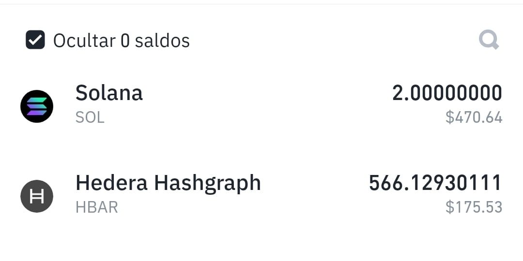Select the Solana asset name
The width and height of the screenshot is (523, 261).
109,92
